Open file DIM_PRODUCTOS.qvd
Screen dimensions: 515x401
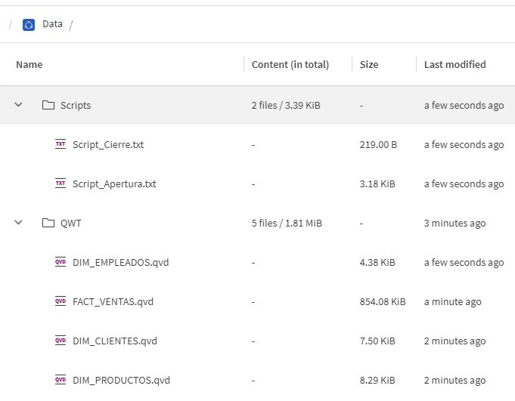click(x=121, y=381)
